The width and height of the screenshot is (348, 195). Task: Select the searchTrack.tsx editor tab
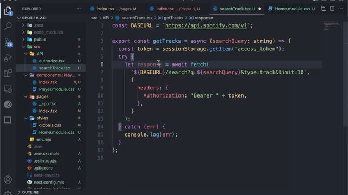coord(237,9)
